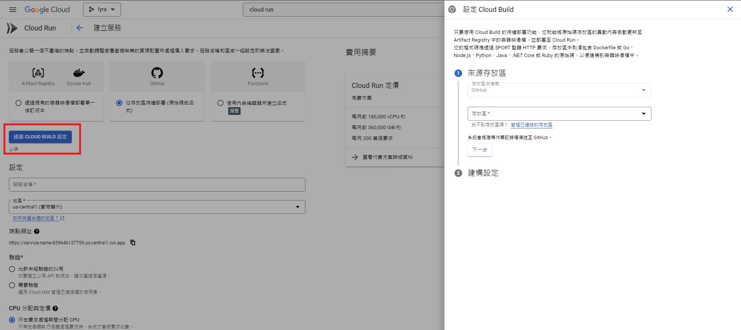Click the CPU 分配與定價 help icon
741x330 pixels.
(55, 308)
